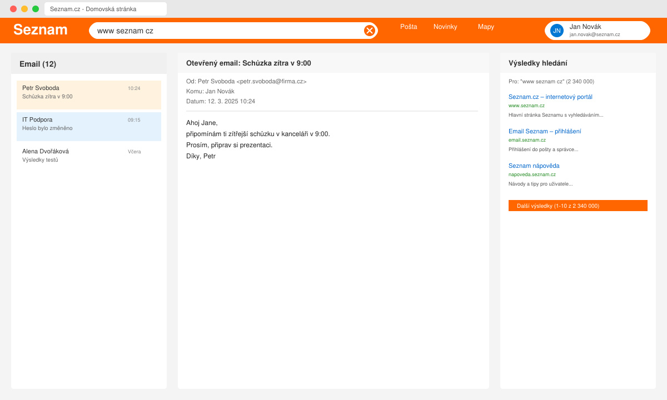The width and height of the screenshot is (667, 400).
Task: Click the Komu: Jan Novák line
Action: [210, 91]
